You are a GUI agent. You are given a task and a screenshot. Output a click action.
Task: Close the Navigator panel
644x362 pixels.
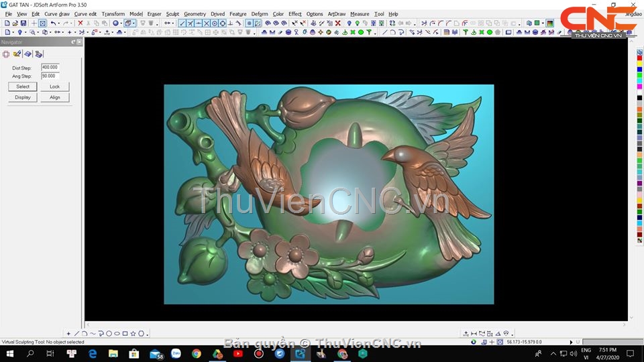pos(79,42)
